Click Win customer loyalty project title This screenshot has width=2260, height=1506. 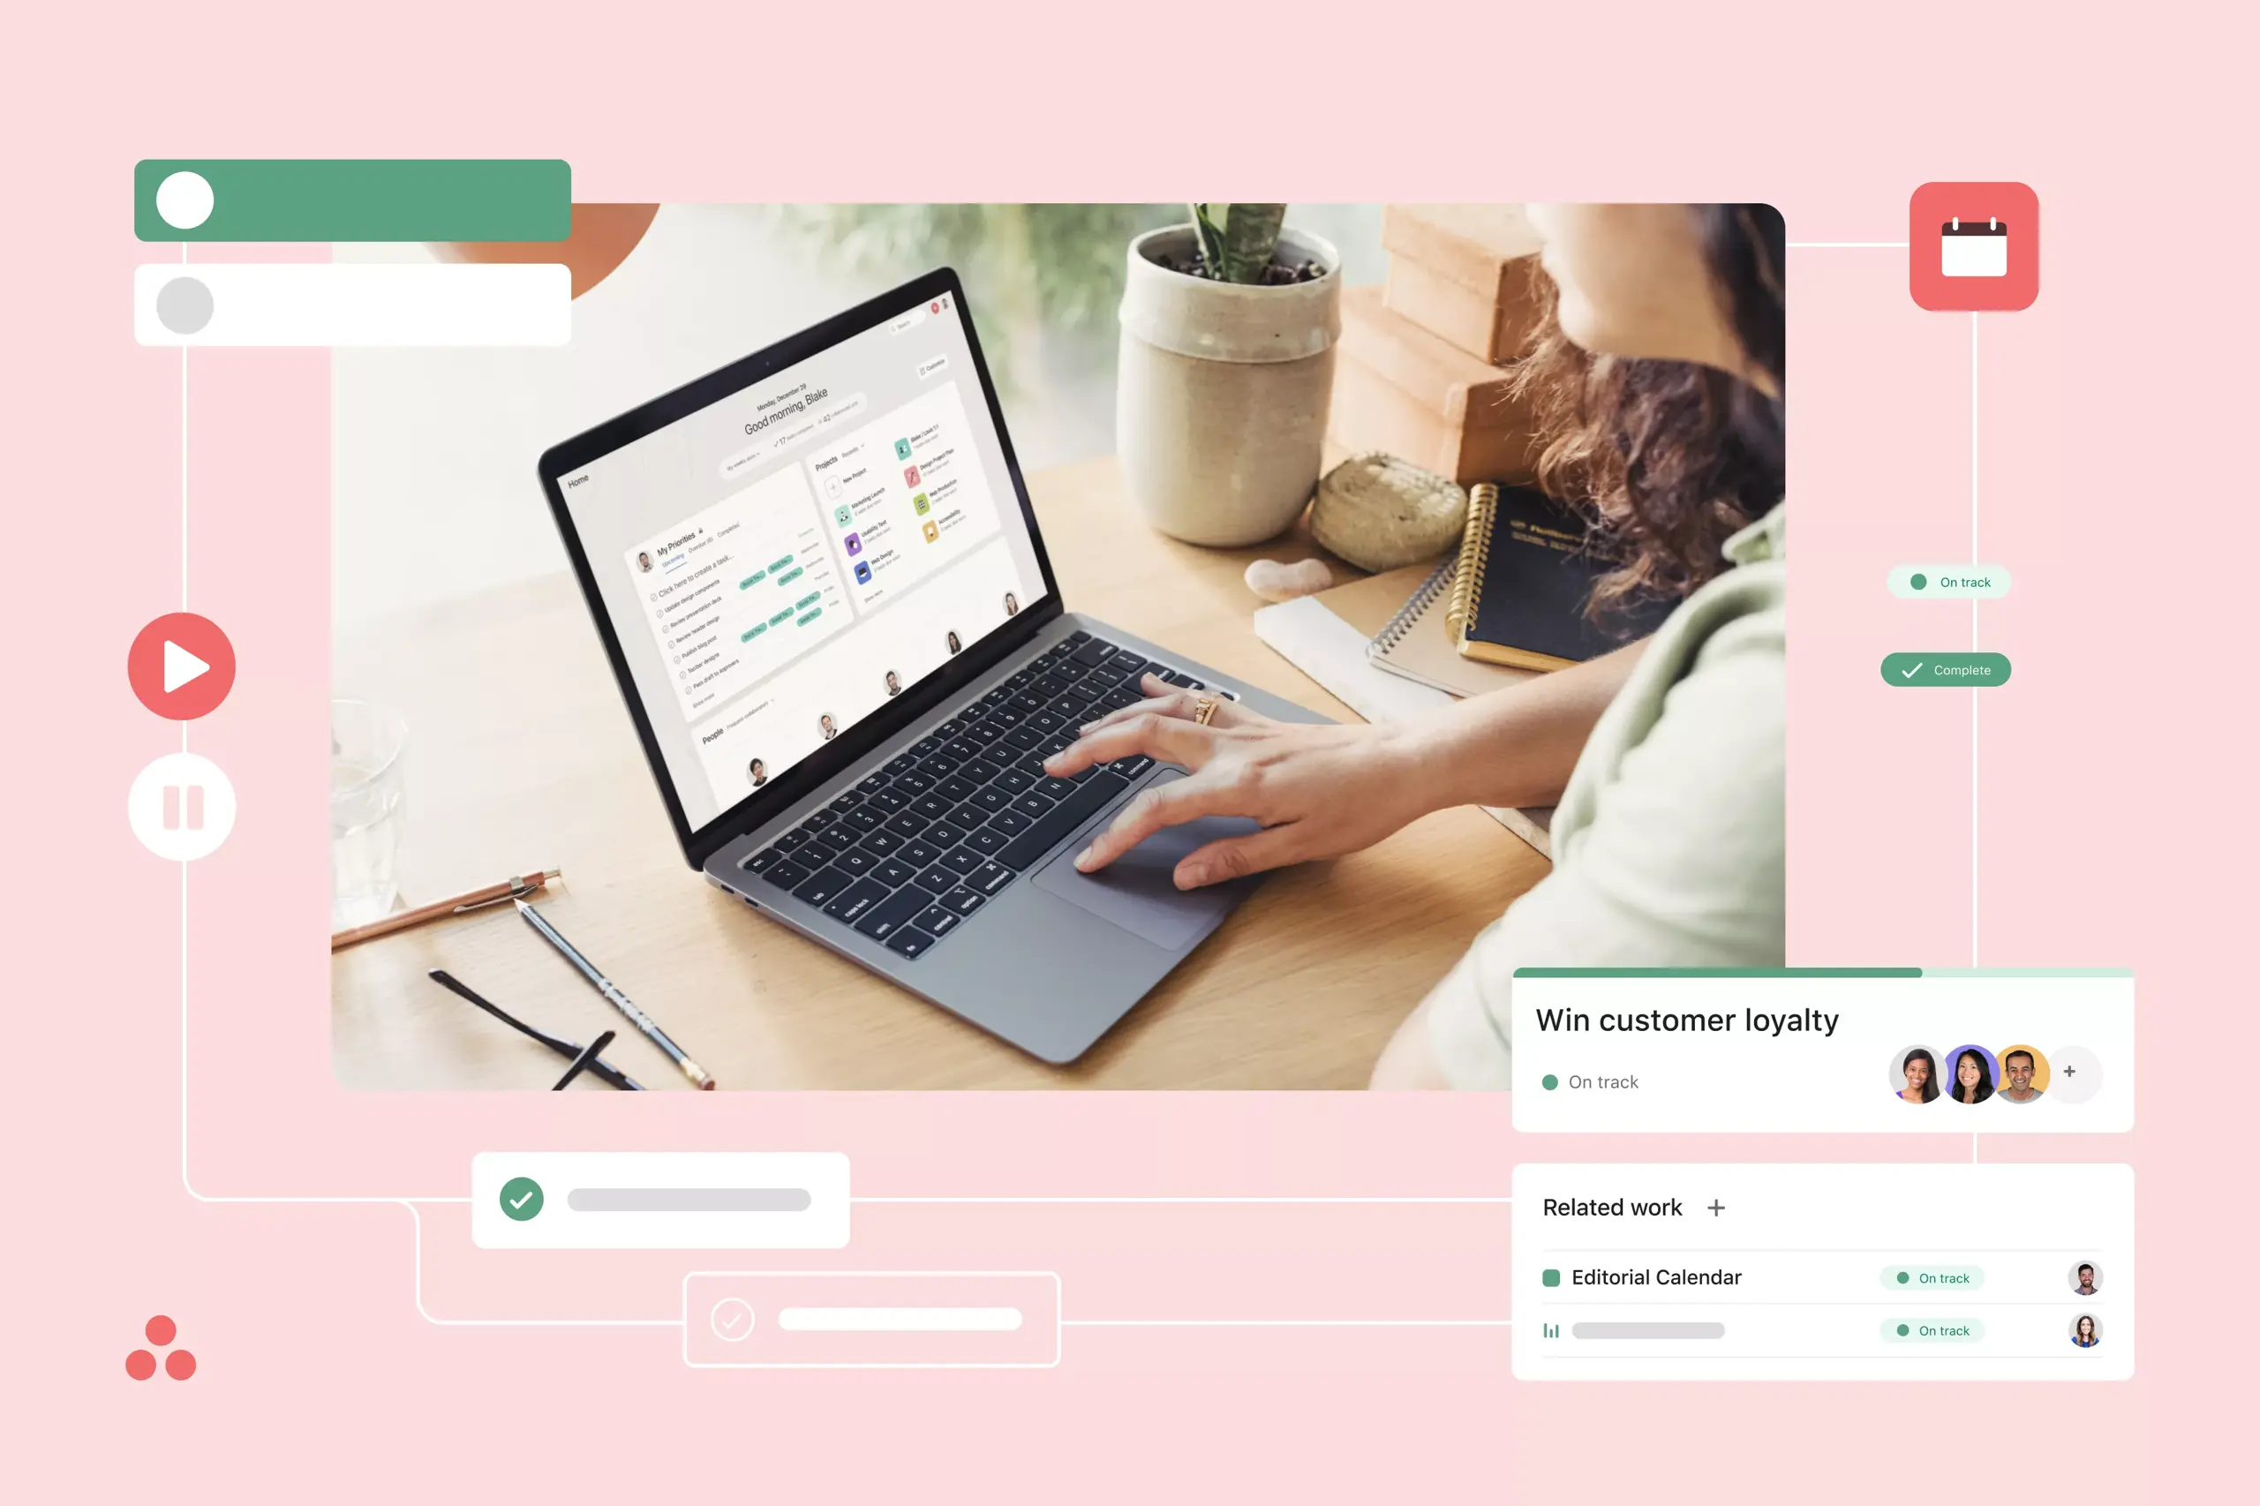pyautogui.click(x=1691, y=1019)
